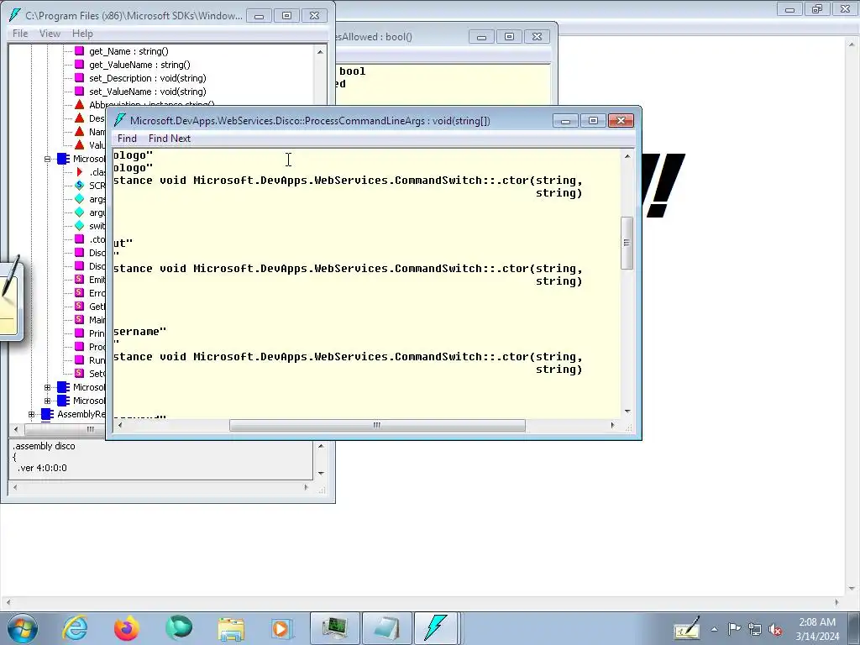The width and height of the screenshot is (860, 645).
Task: Click Find in the disassembly window
Action: tap(127, 139)
